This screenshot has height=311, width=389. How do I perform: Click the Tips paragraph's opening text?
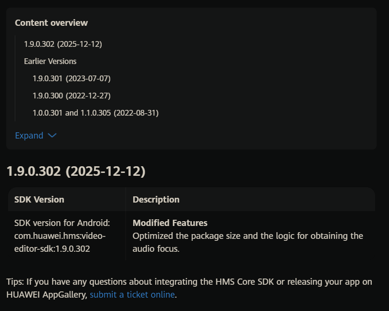pos(15,282)
